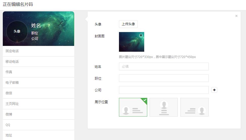
Task: Select the 传真 row
Action: (x=38, y=72)
